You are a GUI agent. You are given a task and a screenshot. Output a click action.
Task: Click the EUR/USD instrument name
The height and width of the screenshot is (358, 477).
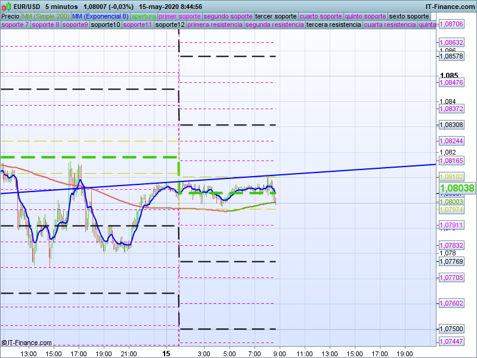tap(27, 7)
